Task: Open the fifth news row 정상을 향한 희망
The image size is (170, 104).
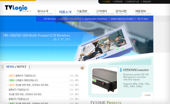Action: (x=25, y=94)
